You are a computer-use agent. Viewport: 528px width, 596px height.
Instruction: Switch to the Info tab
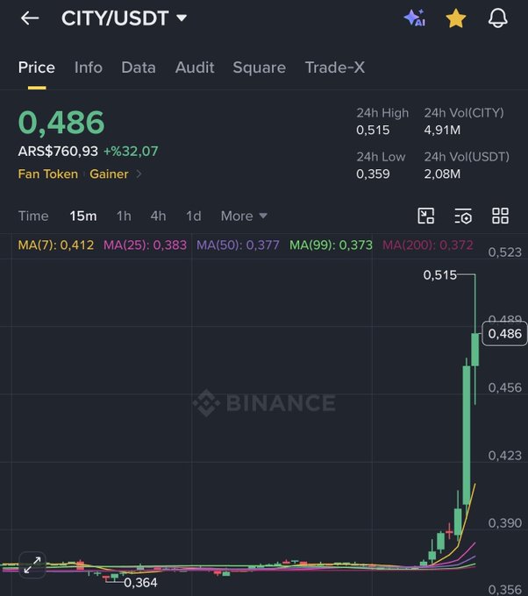(89, 67)
